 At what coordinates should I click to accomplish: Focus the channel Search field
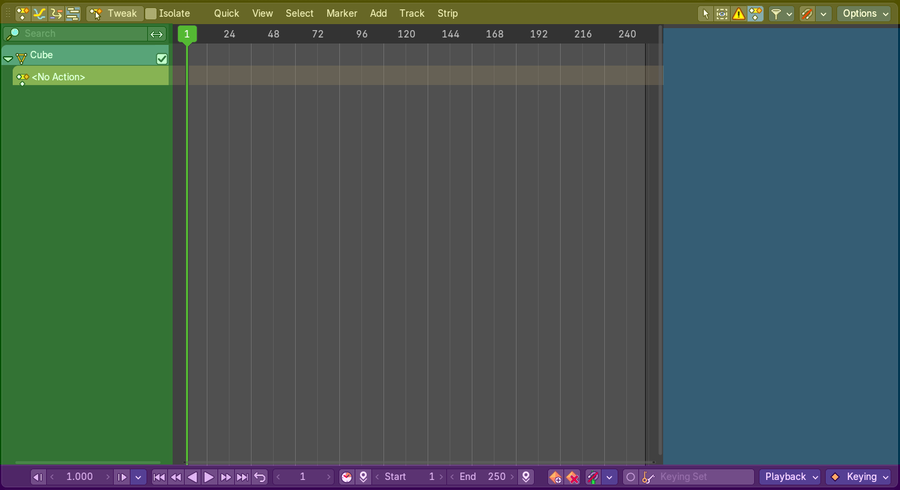(x=76, y=33)
